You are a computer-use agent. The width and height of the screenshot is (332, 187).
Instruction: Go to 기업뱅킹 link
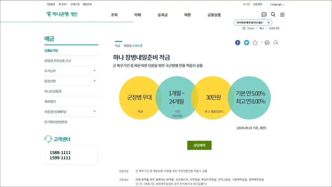51,4
